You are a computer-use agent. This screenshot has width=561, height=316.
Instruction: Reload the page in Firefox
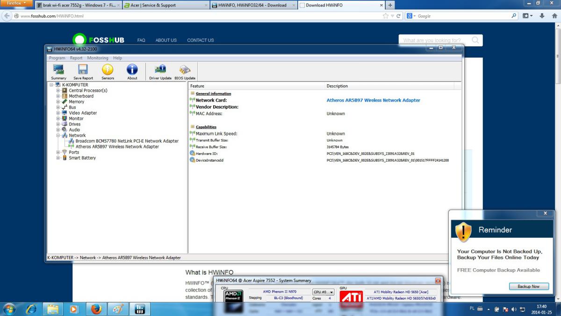pos(399,16)
